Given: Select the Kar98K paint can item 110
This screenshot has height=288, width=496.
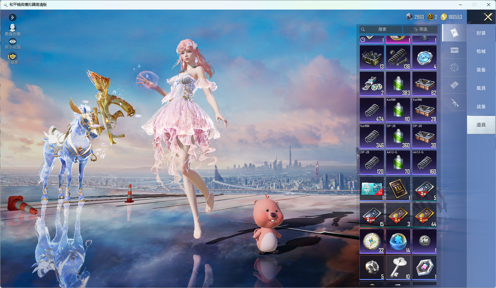Looking at the screenshot, I should point(398,110).
